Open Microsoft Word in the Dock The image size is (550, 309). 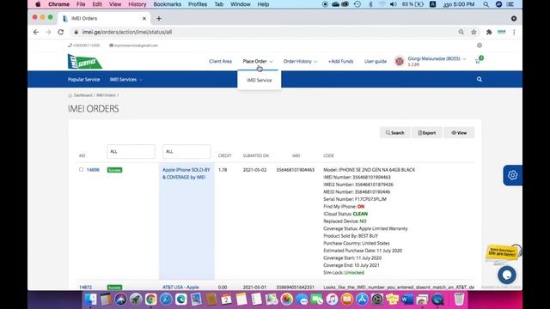tap(407, 300)
